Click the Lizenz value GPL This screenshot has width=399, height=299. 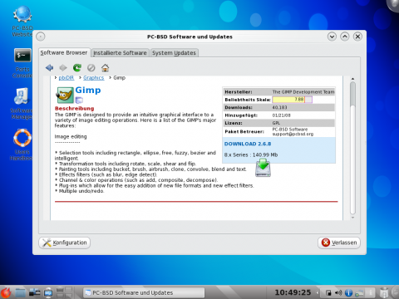point(276,123)
